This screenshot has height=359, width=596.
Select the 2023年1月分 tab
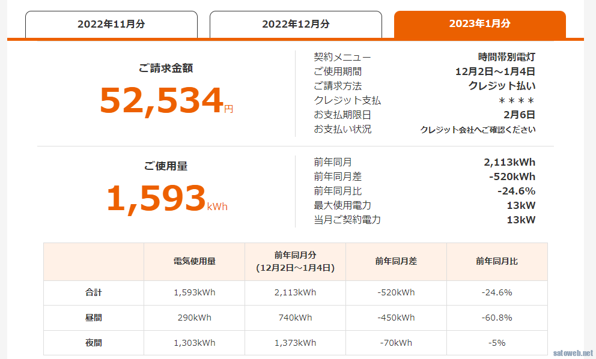[x=480, y=24]
